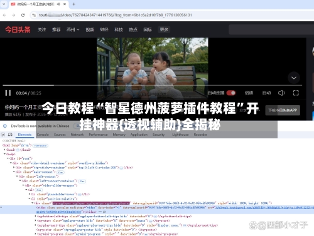The height and width of the screenshot is (236, 314).
Task: Expand the placeholder-cover li node
Action: tap(30, 194)
